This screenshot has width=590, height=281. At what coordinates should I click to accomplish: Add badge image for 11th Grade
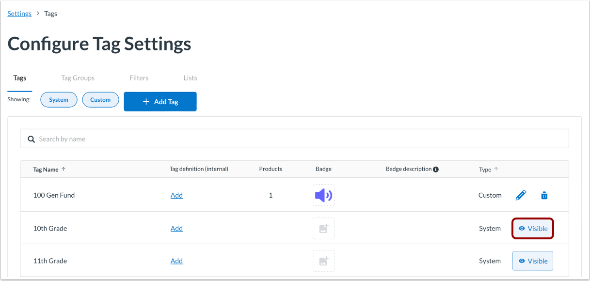coord(323,261)
